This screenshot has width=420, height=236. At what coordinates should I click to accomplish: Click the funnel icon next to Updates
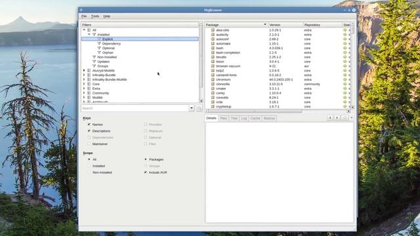(94, 62)
